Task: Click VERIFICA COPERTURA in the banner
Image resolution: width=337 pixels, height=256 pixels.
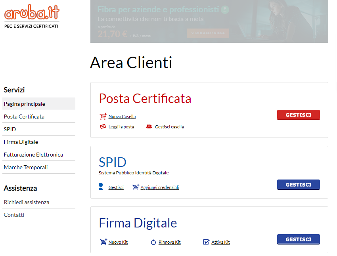Action: pos(208,33)
